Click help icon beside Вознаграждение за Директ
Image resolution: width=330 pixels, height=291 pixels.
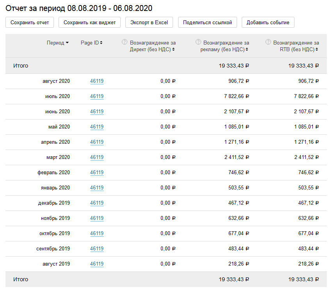click(x=125, y=42)
